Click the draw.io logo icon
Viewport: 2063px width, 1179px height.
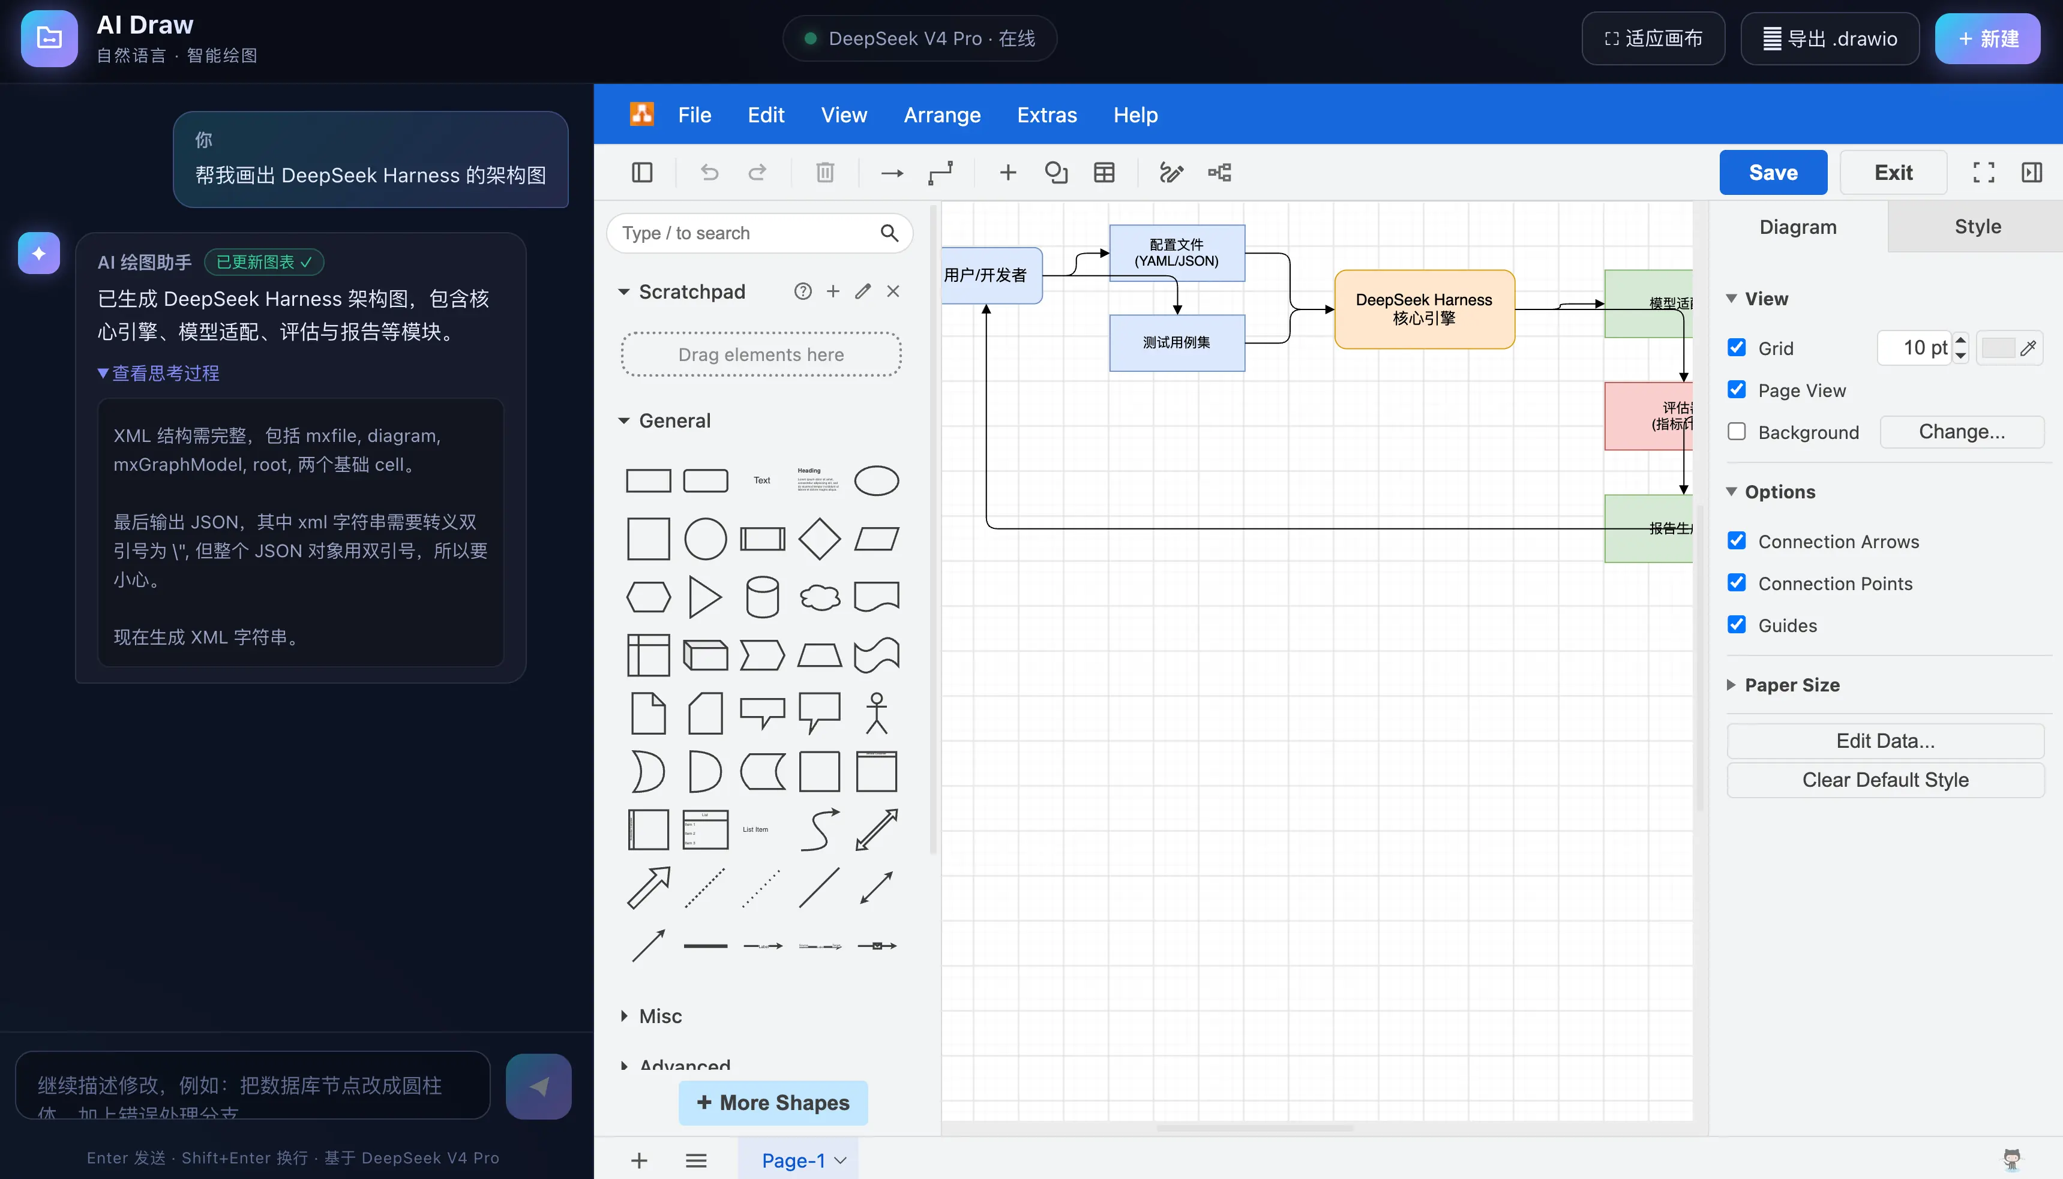tap(642, 114)
